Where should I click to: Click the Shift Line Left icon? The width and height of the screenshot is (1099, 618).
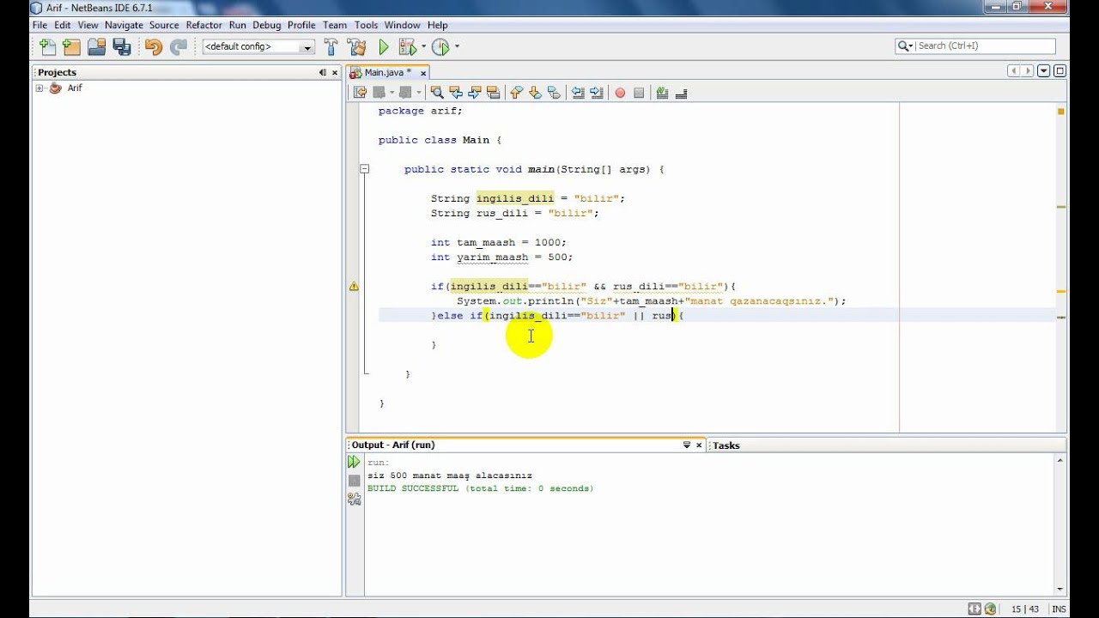pos(578,93)
